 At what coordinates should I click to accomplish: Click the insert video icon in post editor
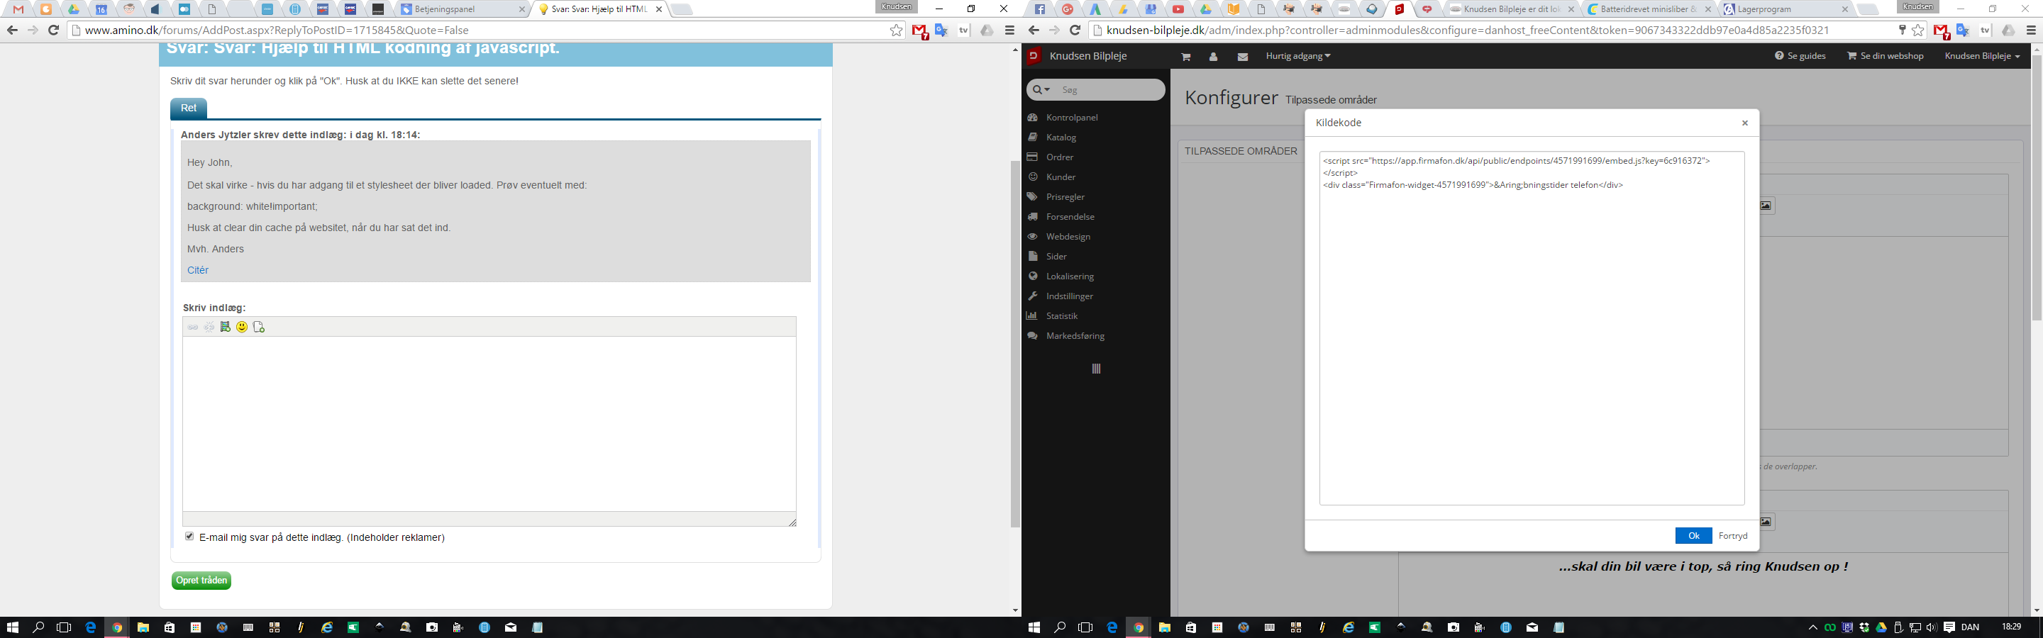pos(226,328)
